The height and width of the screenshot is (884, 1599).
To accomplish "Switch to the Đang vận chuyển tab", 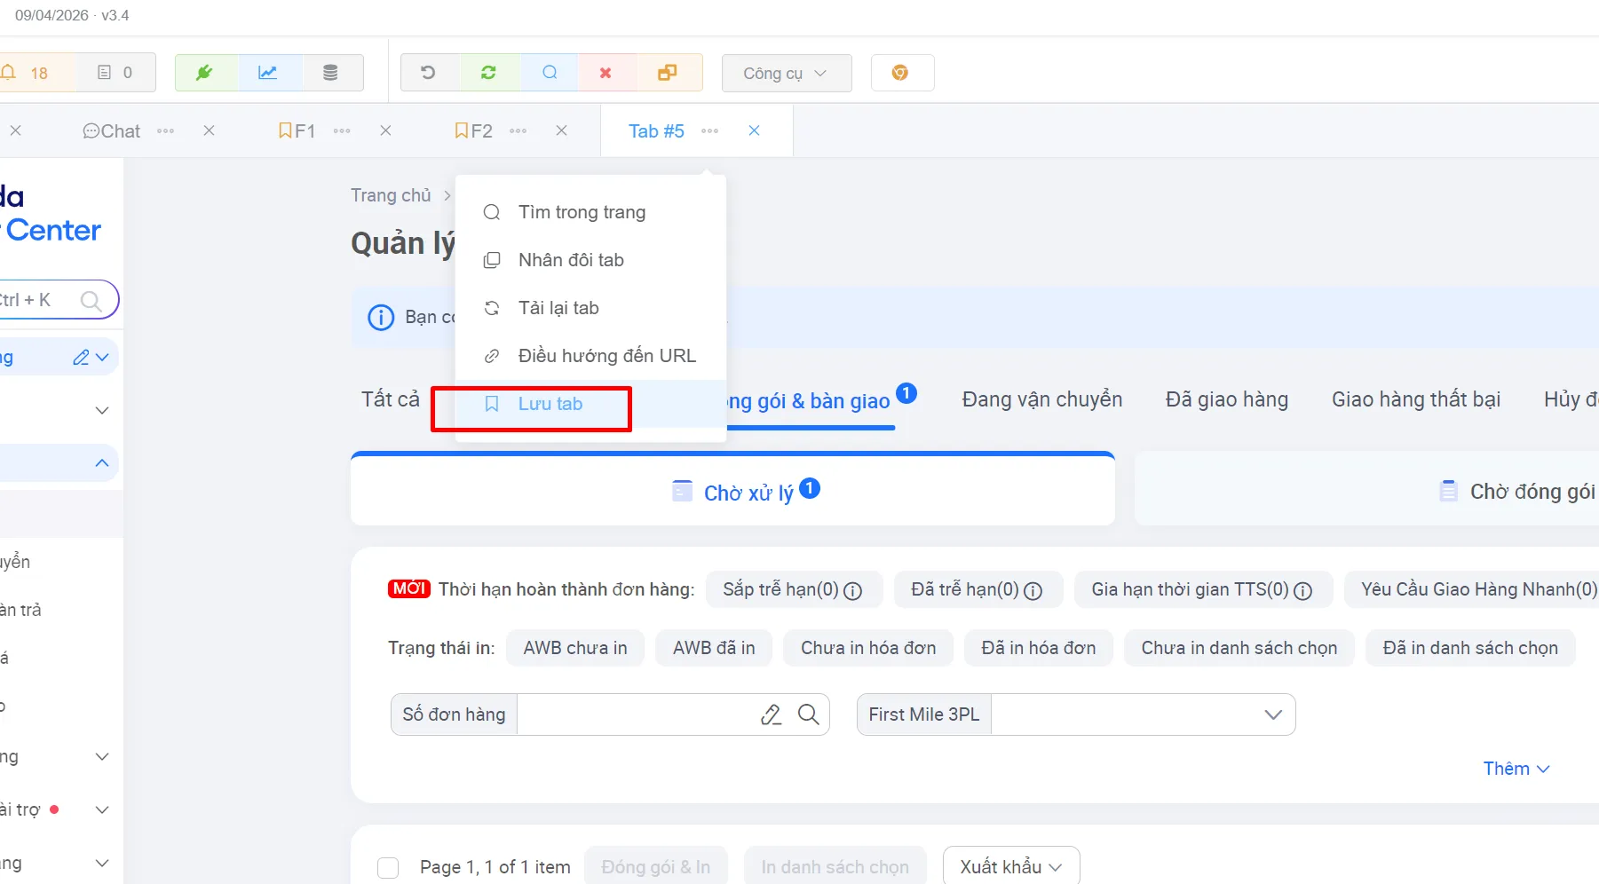I will [x=1042, y=399].
